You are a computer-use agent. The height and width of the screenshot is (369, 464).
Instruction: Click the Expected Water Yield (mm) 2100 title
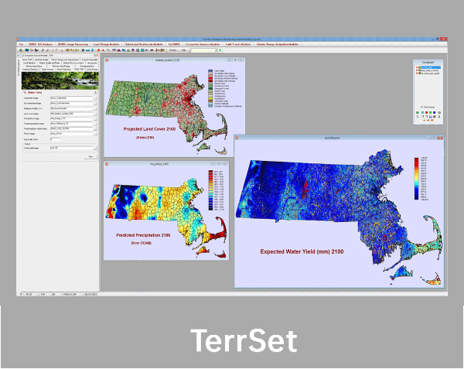pos(302,252)
